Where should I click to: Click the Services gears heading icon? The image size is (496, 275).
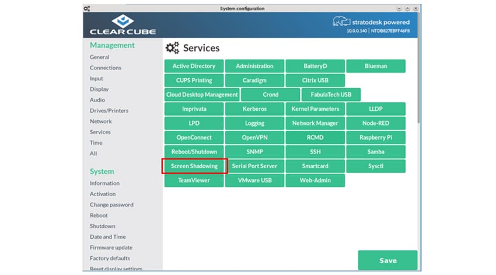pos(172,48)
